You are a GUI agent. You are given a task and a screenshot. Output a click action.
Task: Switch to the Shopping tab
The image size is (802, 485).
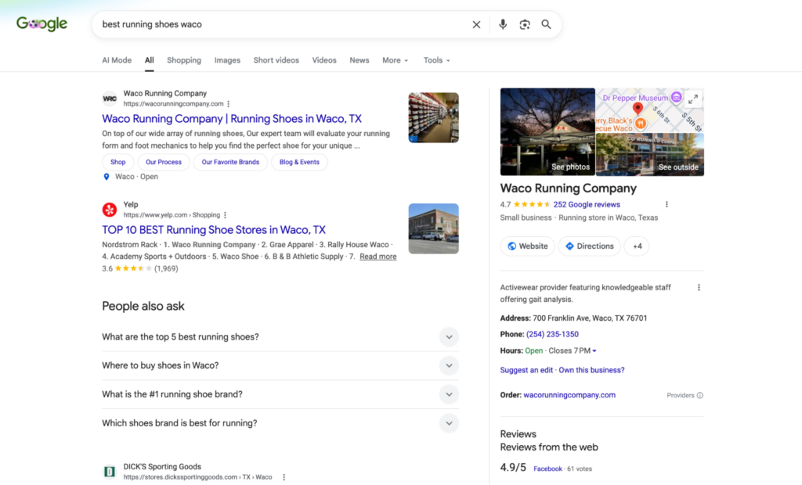184,60
